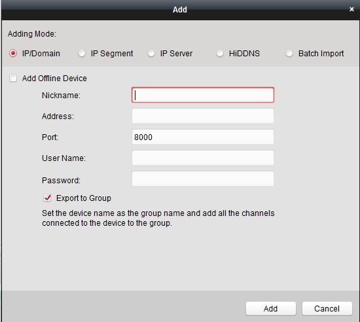
Task: Pick the Batch Import mode
Action: click(289, 53)
